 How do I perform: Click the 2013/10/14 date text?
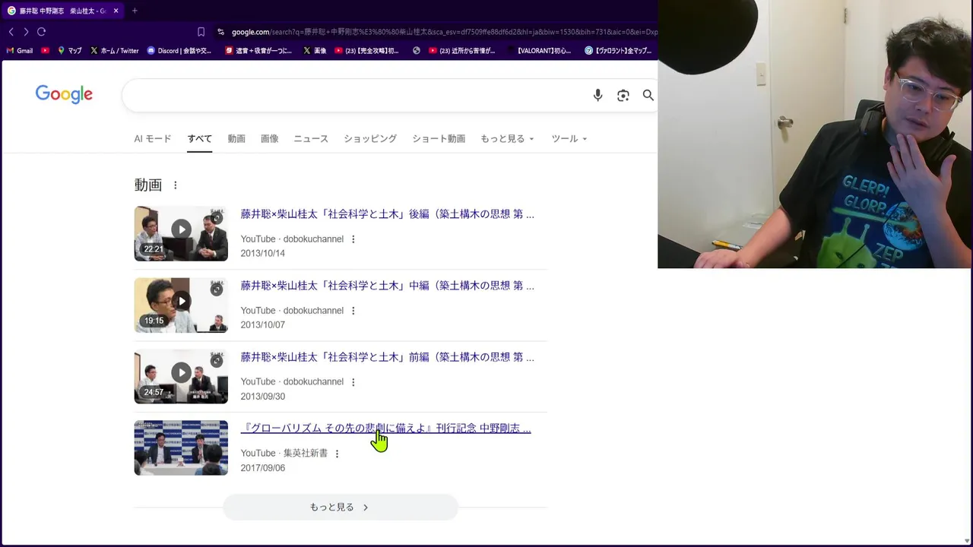(x=263, y=254)
